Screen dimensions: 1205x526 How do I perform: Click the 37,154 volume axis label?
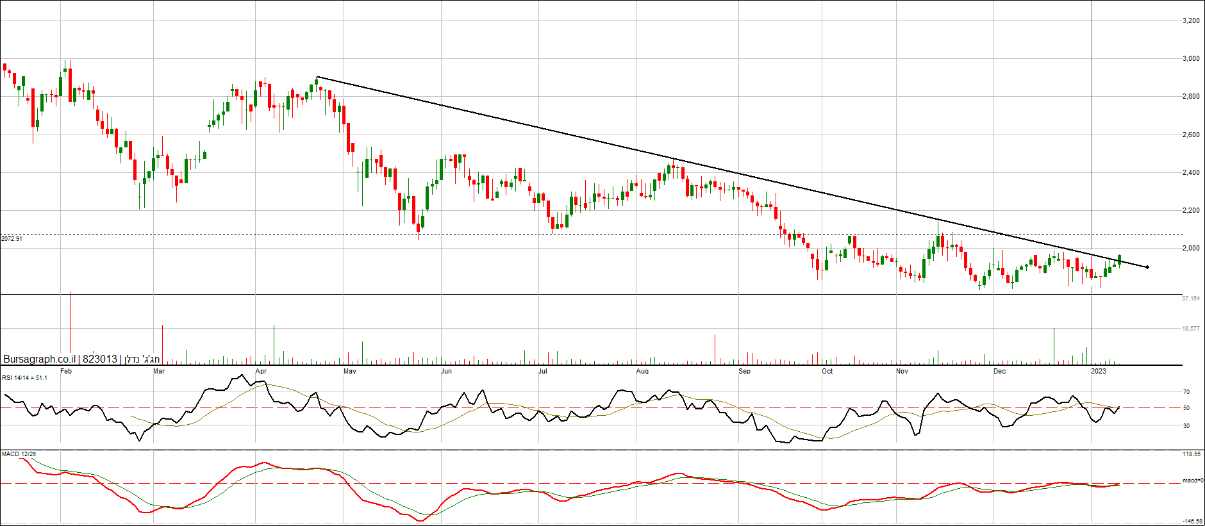coord(1191,299)
